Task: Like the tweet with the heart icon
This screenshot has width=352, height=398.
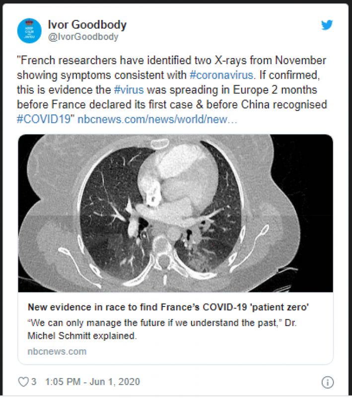Action: 23,382
